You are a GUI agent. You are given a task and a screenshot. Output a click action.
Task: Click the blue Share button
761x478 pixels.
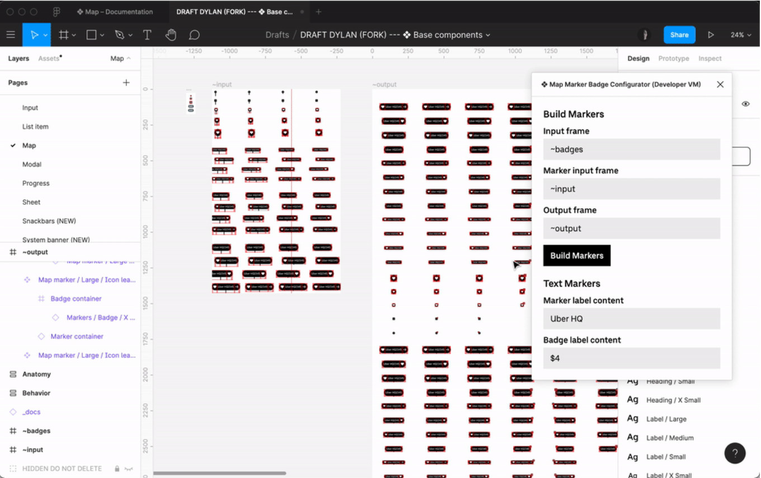(679, 35)
